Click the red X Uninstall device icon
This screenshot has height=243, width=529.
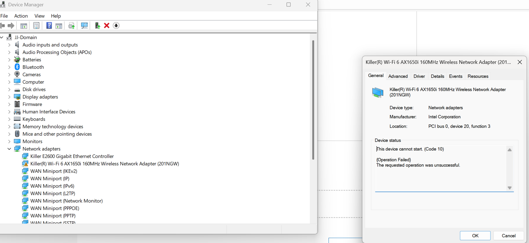coord(107,26)
